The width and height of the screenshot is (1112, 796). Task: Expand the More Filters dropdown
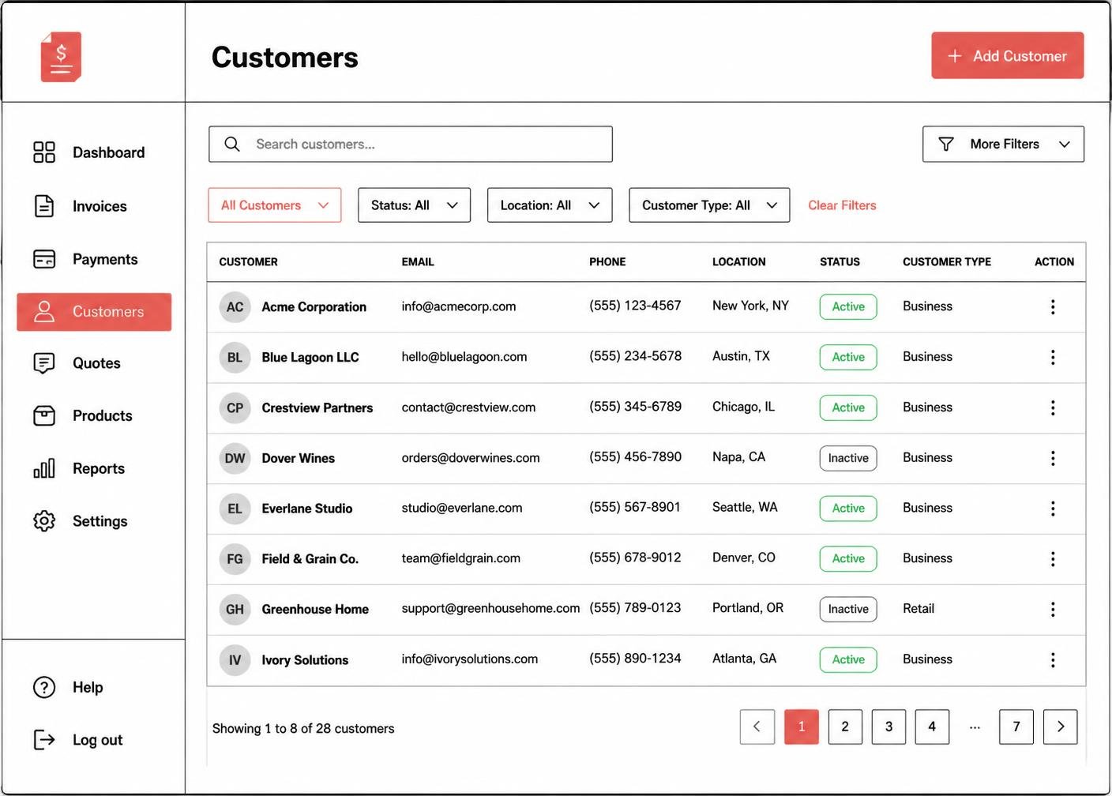click(x=1003, y=144)
